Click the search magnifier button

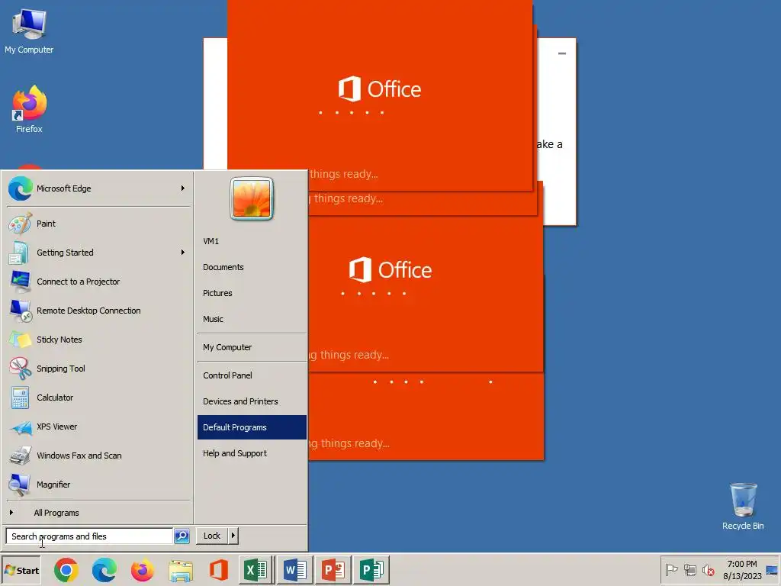pyautogui.click(x=182, y=536)
